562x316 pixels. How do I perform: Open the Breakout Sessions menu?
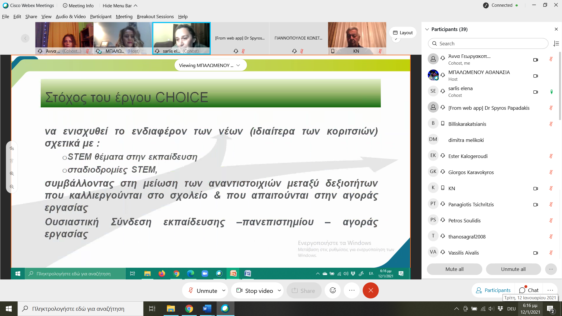(155, 17)
